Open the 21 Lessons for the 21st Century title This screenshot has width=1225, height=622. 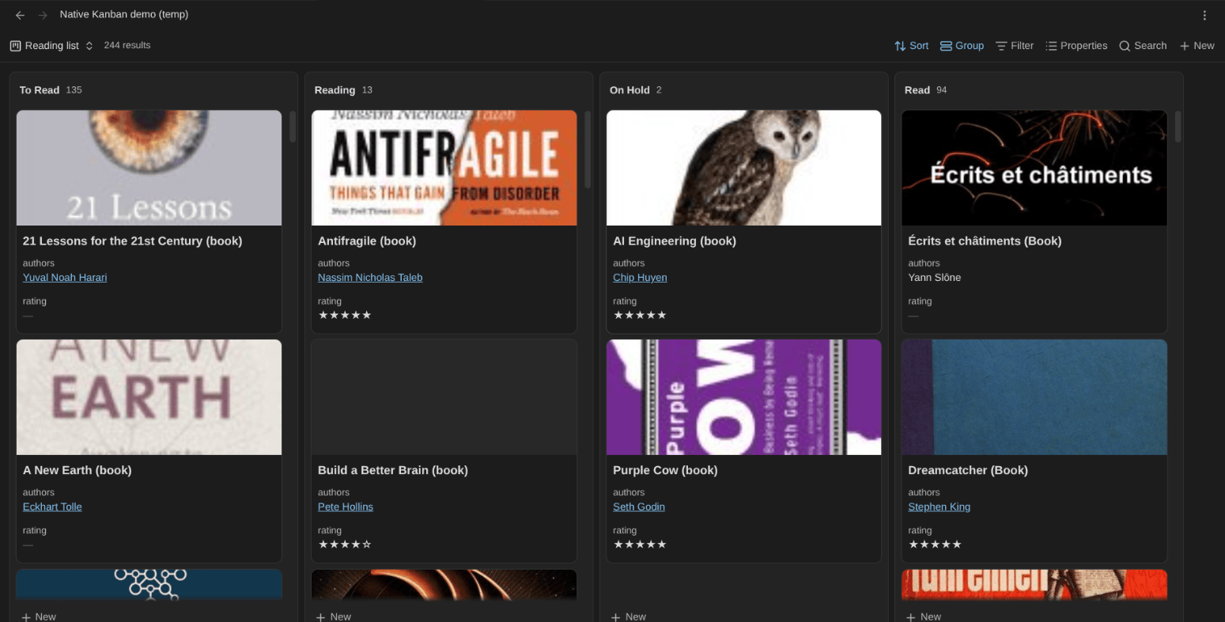pyautogui.click(x=132, y=241)
